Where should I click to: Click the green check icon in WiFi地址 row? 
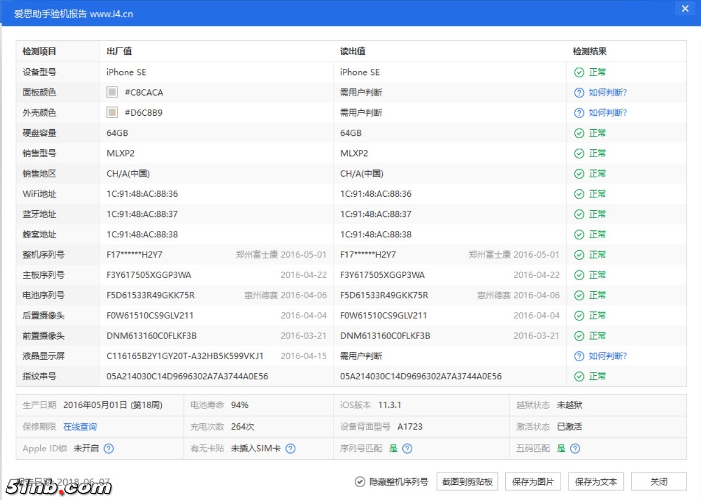click(579, 194)
